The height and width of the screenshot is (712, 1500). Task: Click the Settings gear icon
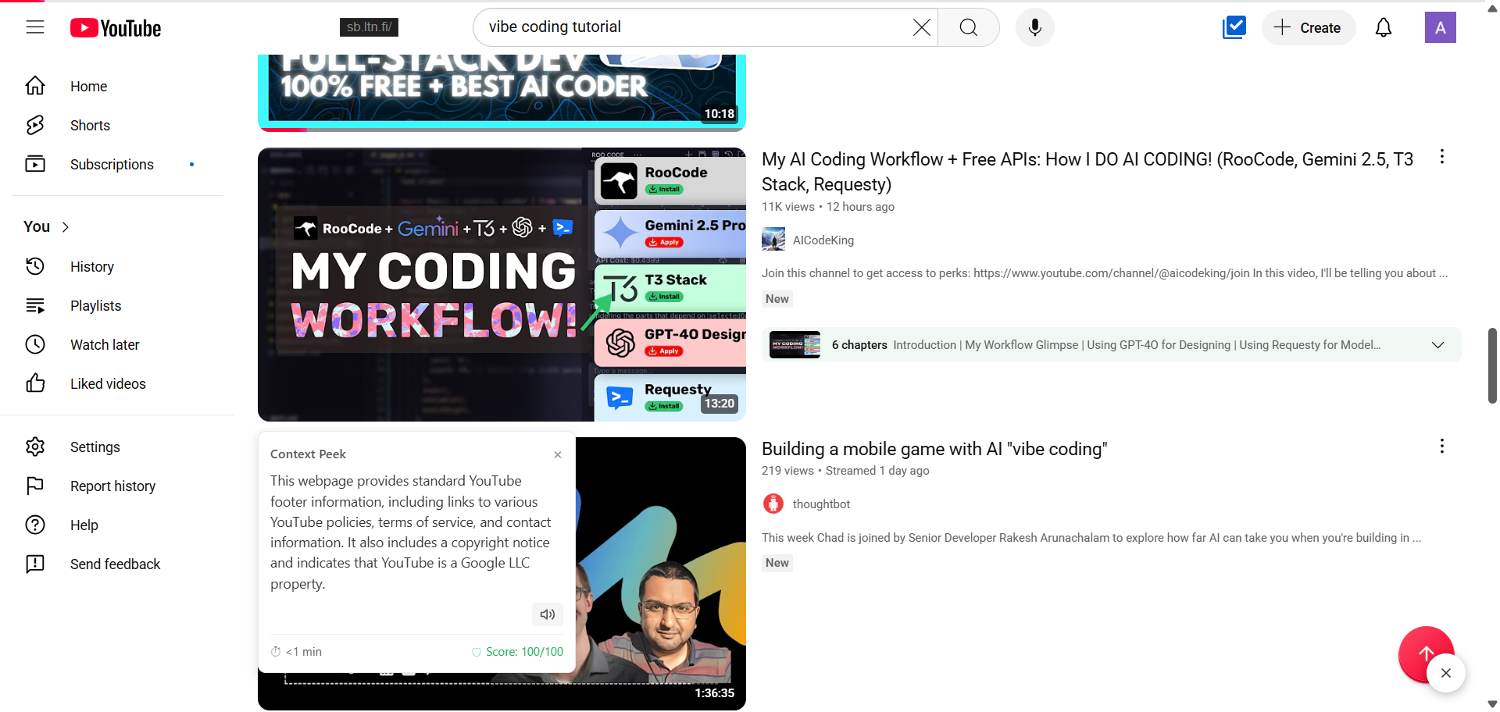pyautogui.click(x=35, y=447)
